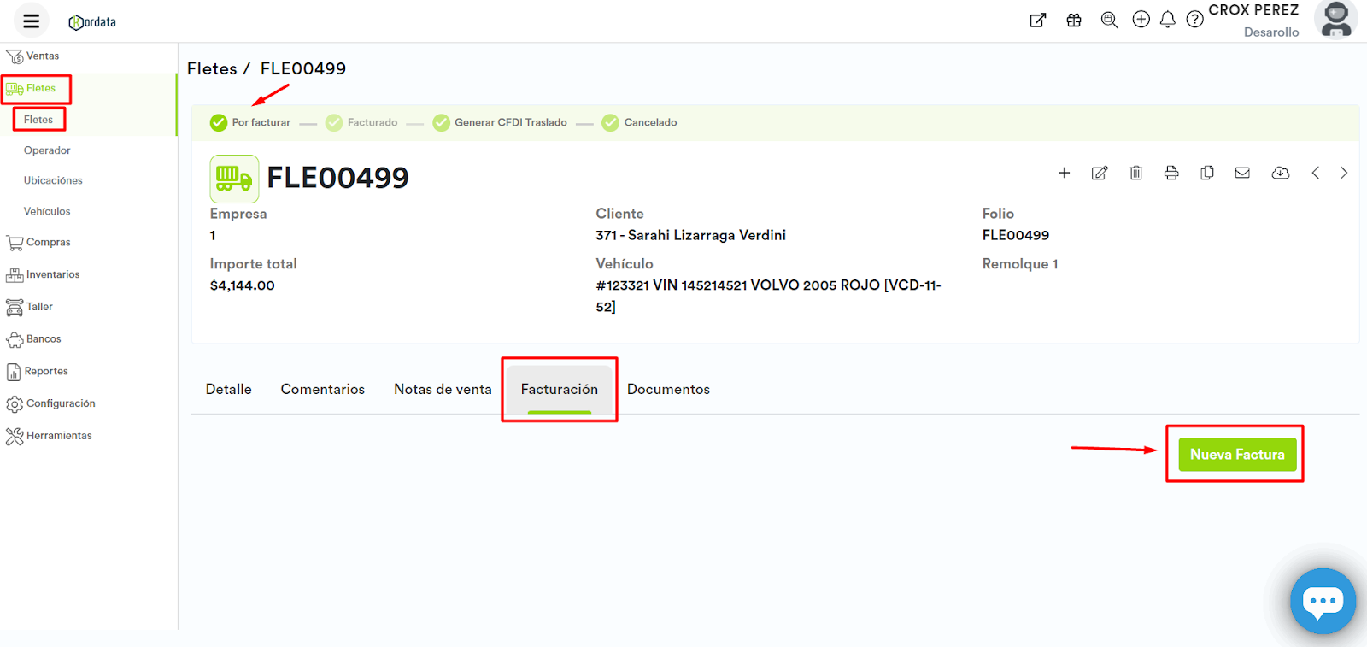Delete the freight with the trash icon
The image size is (1367, 647).
(1135, 174)
